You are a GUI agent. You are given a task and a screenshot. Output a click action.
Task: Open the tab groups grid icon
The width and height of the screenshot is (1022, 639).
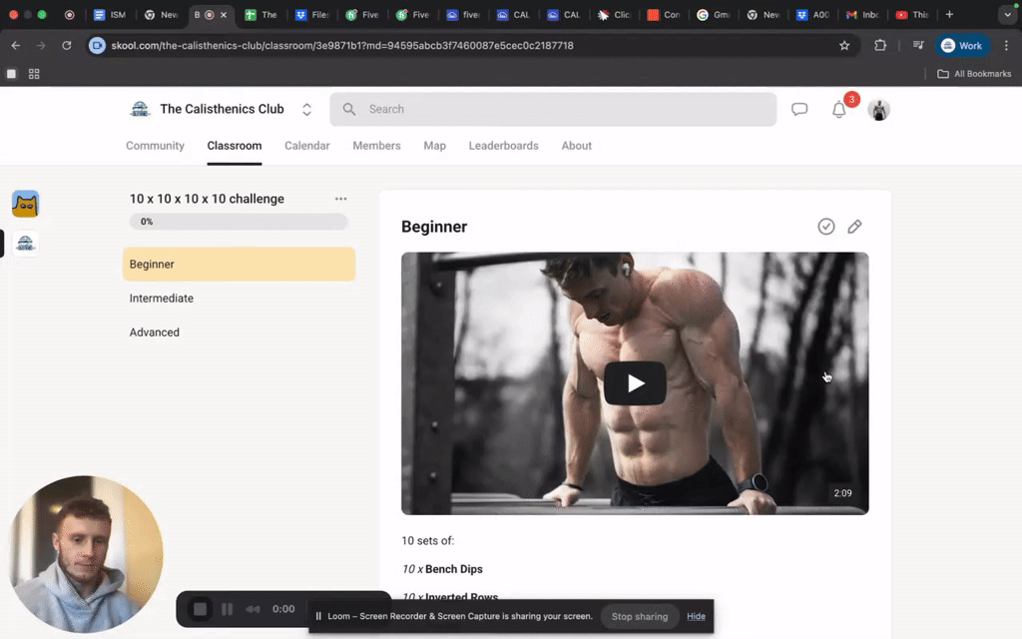tap(34, 74)
